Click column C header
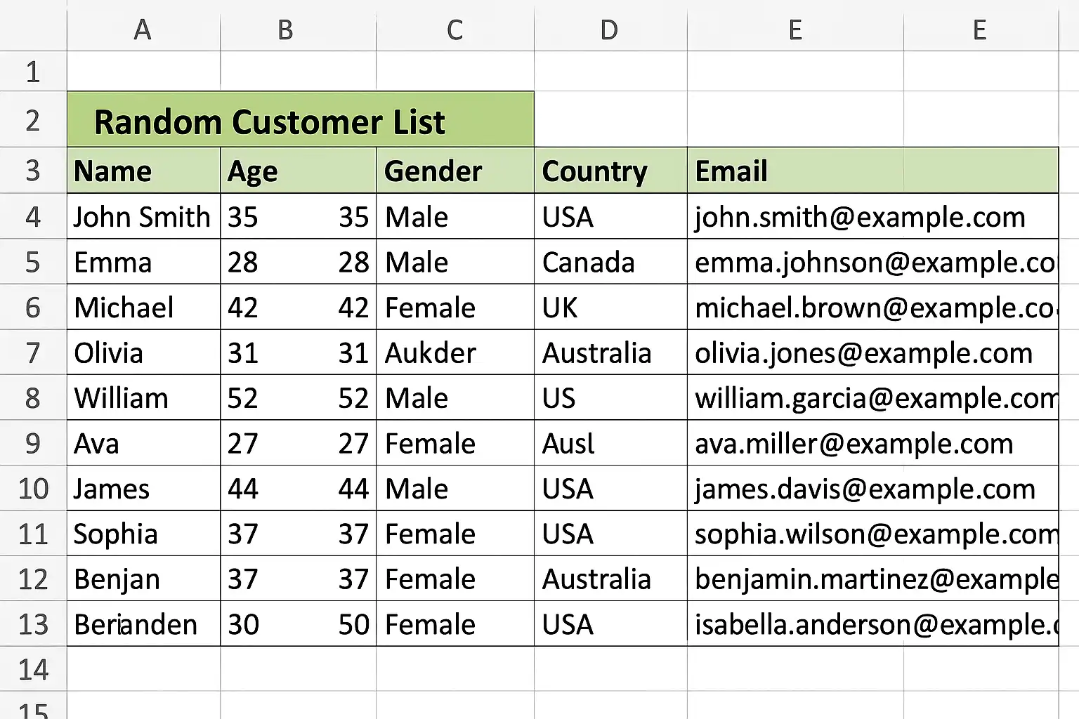This screenshot has width=1079, height=719. 455,29
